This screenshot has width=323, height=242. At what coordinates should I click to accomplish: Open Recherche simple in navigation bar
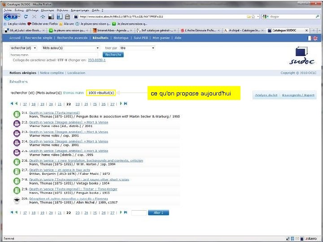(x=39, y=38)
